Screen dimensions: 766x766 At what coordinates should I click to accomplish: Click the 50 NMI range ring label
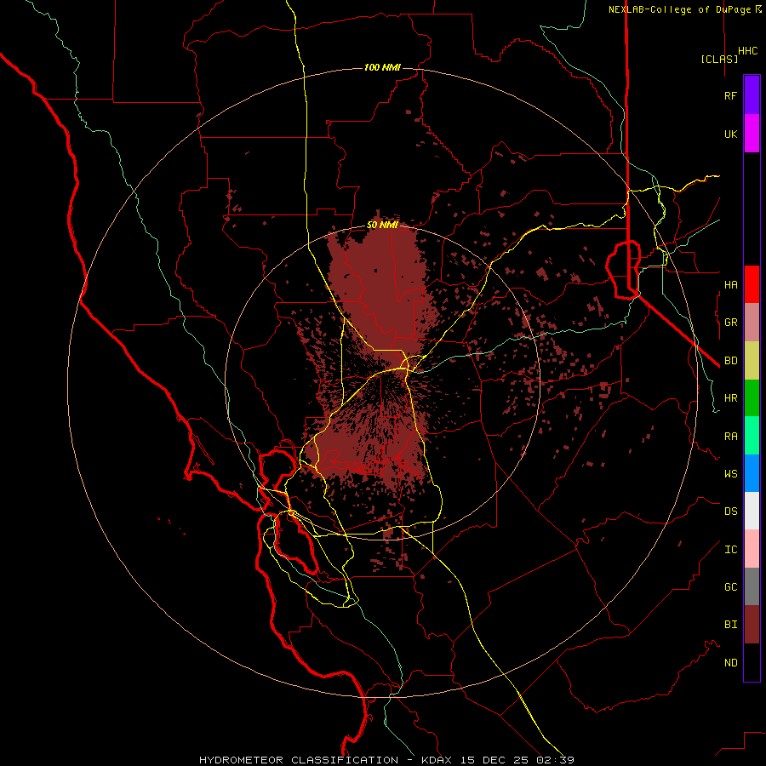point(382,226)
